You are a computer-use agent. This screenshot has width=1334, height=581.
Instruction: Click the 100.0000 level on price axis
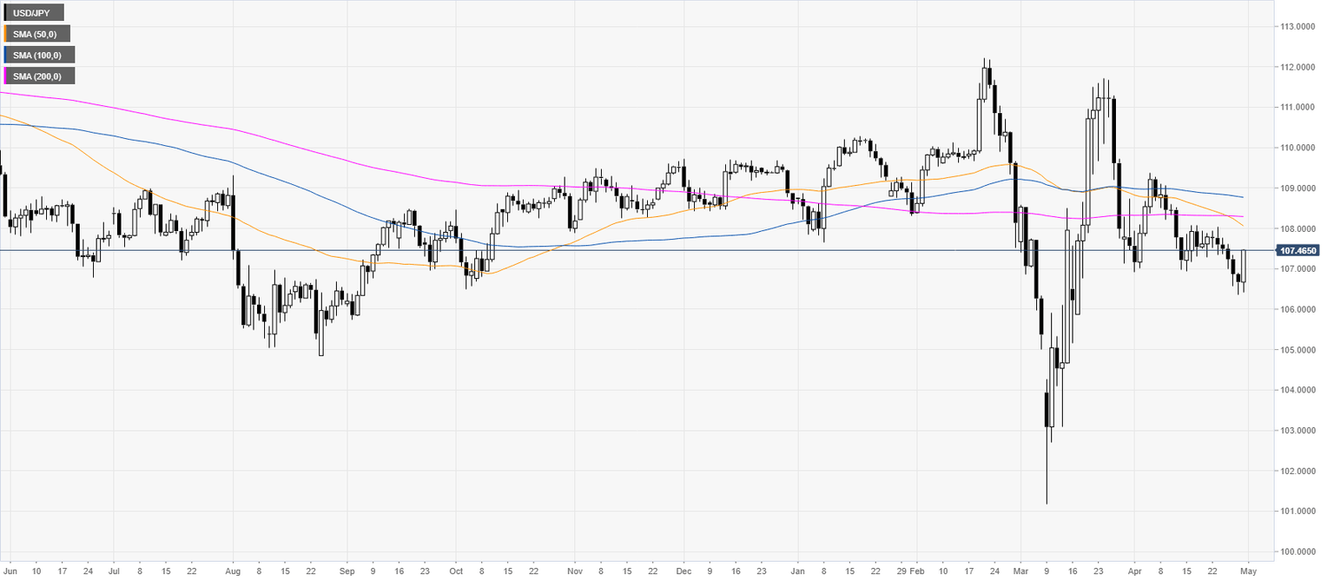[x=1295, y=551]
